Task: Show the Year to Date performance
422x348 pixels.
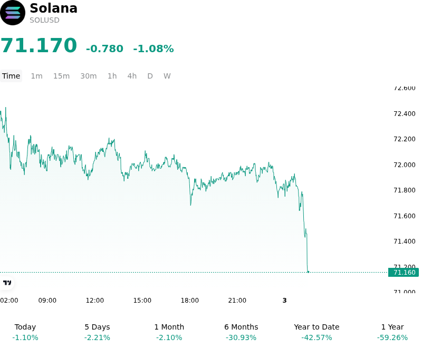Action: click(x=316, y=332)
